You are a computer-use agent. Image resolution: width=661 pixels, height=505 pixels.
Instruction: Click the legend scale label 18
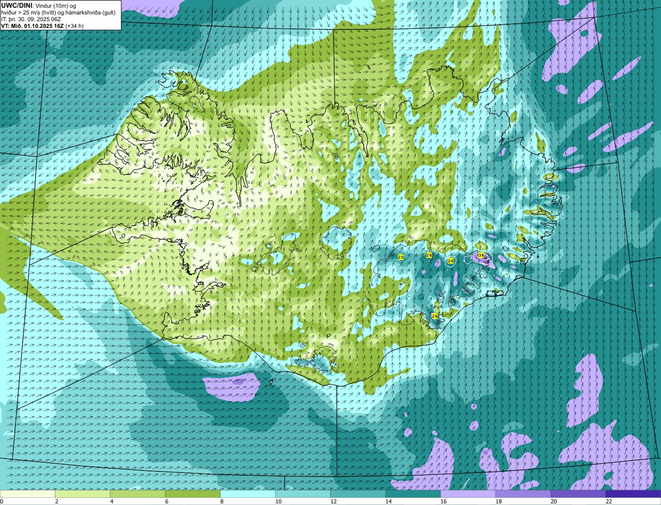498,501
